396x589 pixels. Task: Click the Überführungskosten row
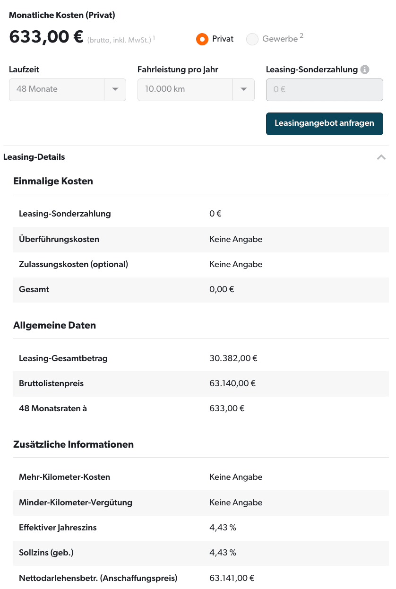pyautogui.click(x=201, y=239)
